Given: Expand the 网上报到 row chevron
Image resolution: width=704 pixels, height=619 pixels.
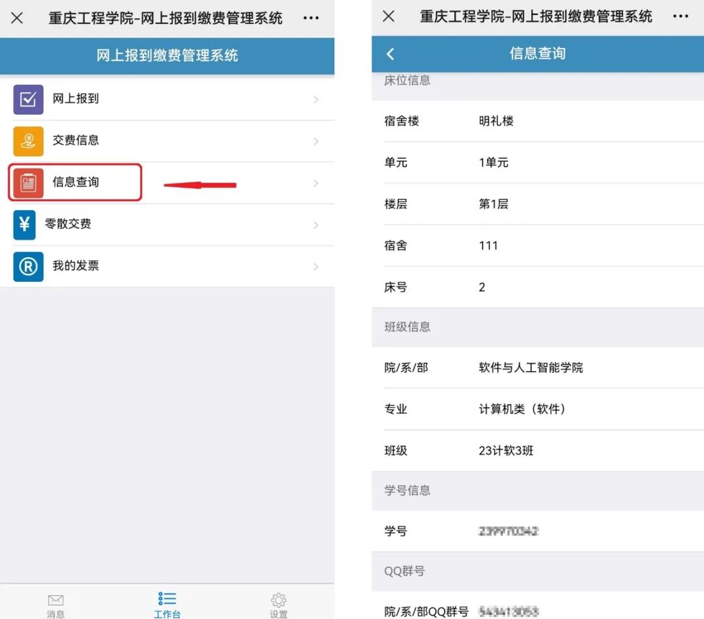Looking at the screenshot, I should click(316, 100).
